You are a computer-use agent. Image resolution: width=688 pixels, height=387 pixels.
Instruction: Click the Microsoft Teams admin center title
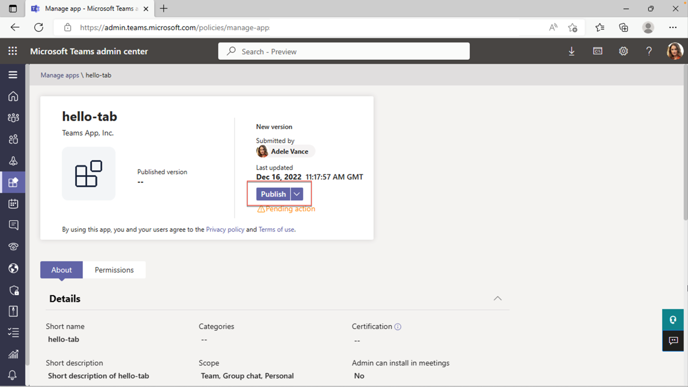[x=89, y=52]
